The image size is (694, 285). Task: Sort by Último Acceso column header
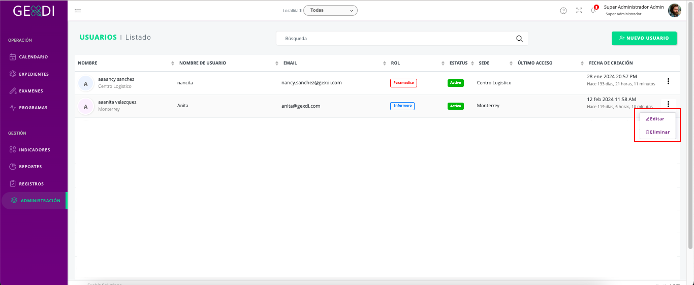tap(535, 63)
